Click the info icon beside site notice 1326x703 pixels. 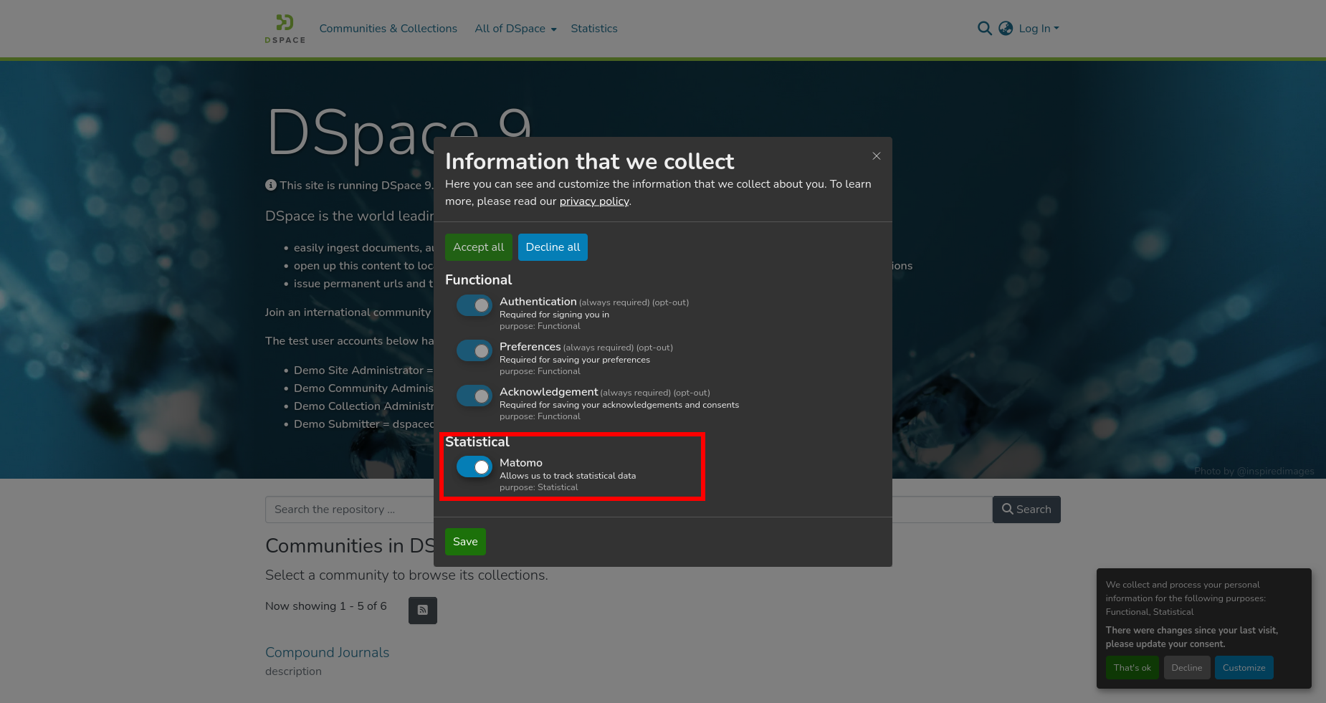271,185
